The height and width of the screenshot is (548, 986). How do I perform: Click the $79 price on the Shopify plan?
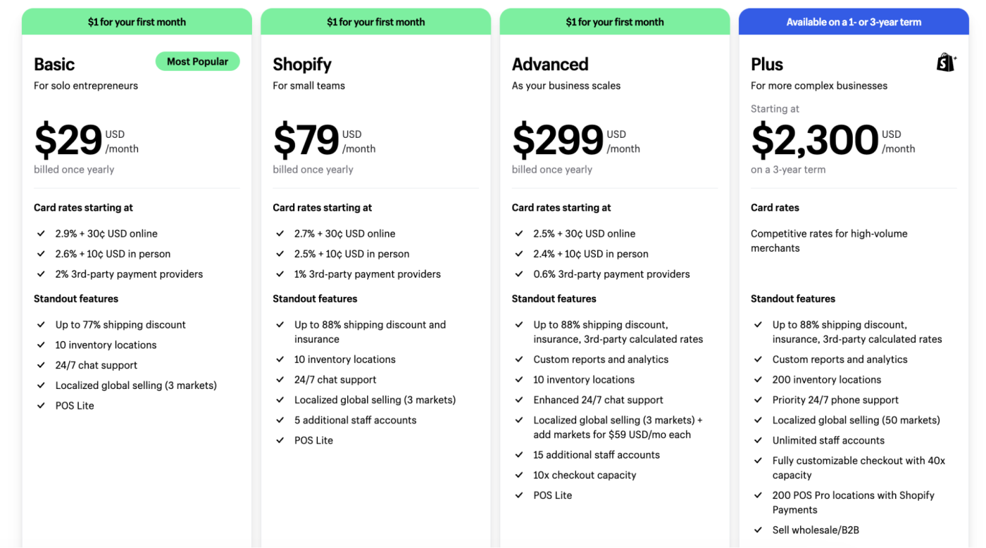[x=306, y=140]
